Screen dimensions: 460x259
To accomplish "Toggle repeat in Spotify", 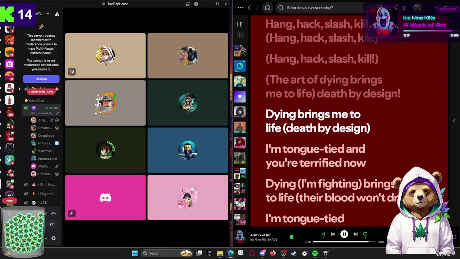I will tap(365, 234).
